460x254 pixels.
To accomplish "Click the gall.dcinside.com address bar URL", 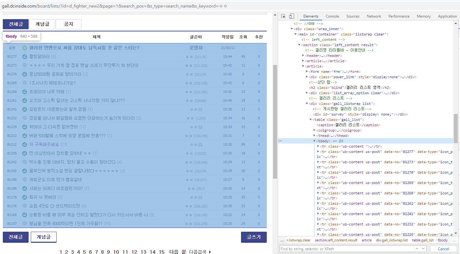I will 114,6.
